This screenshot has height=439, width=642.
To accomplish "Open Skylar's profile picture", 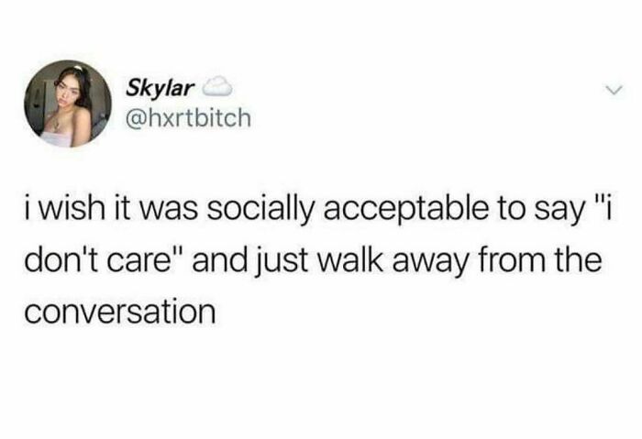I will tap(68, 104).
